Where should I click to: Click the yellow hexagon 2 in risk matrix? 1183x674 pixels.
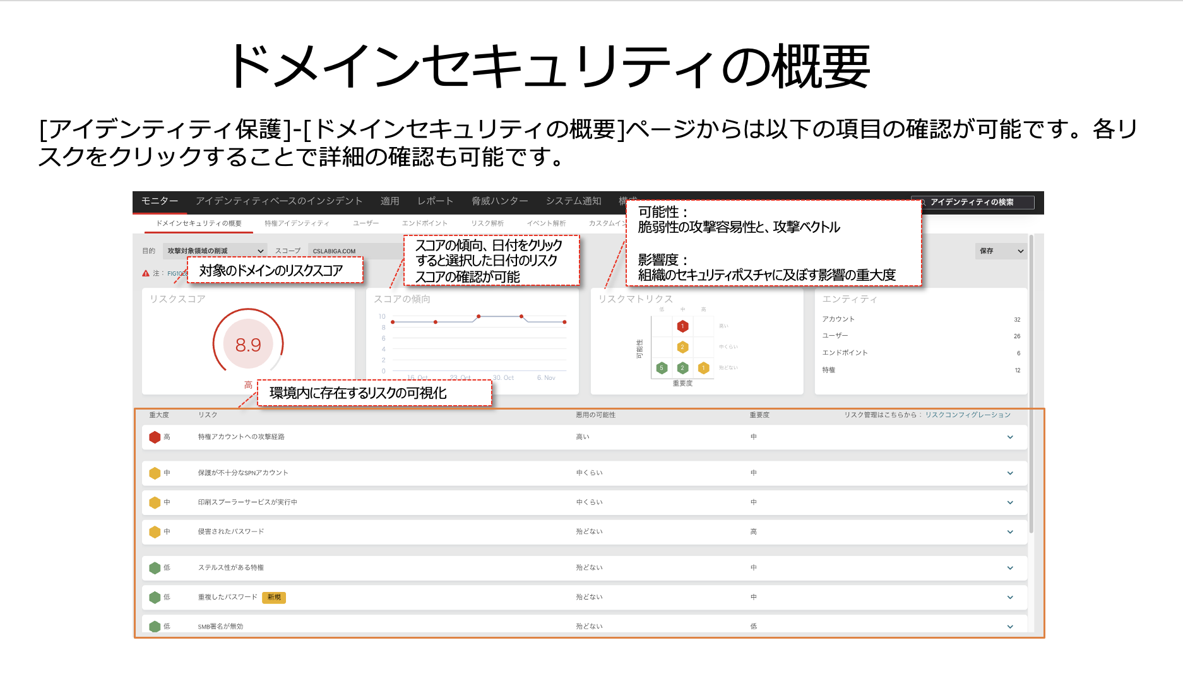point(682,347)
